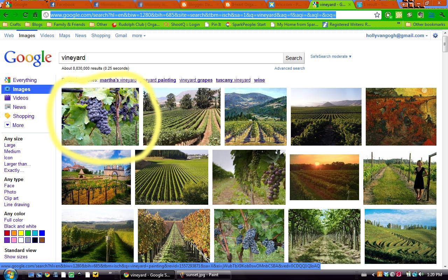Click Maps in Google top navigation

(65, 36)
